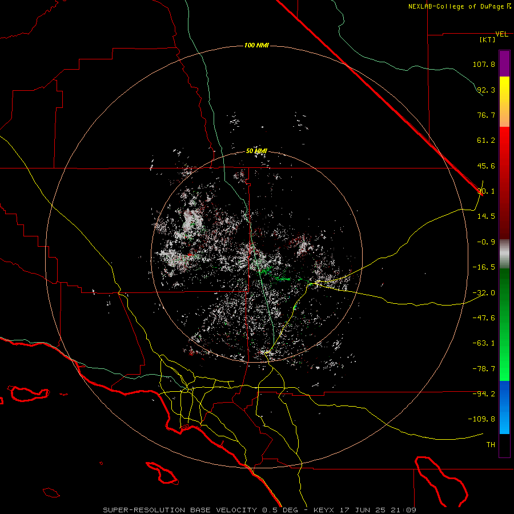Pick the yellow-orange segment of color bar
This screenshot has width=514, height=514.
504,102
